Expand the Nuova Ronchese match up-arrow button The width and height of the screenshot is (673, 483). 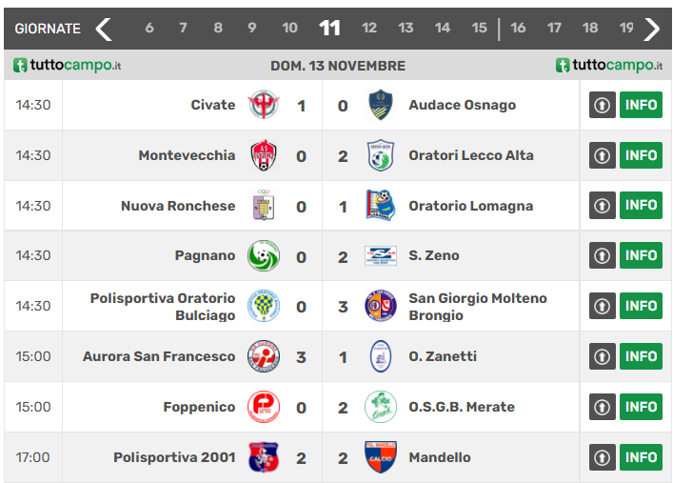click(x=602, y=206)
